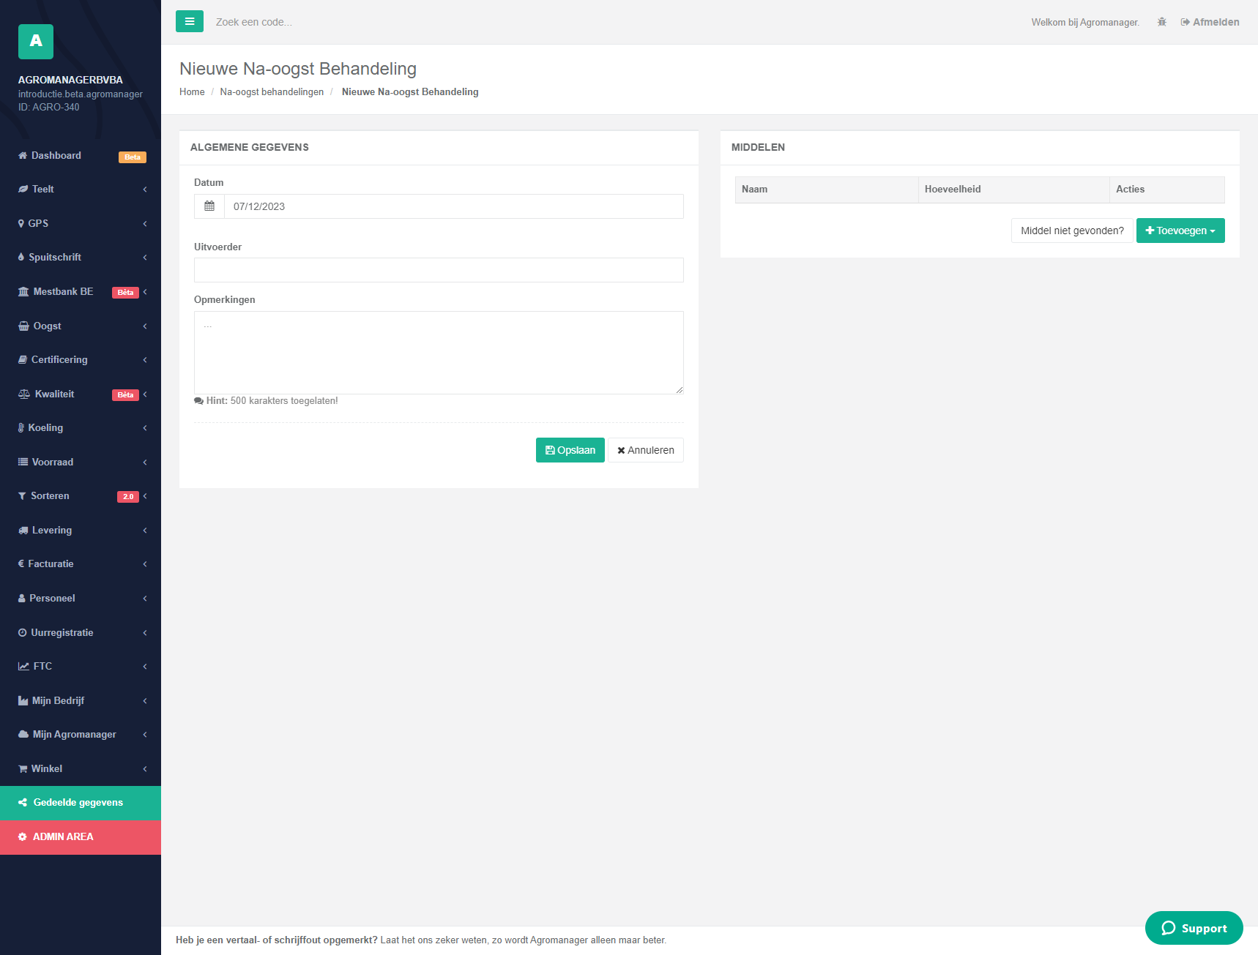Log out via Afmelden link

click(1210, 22)
